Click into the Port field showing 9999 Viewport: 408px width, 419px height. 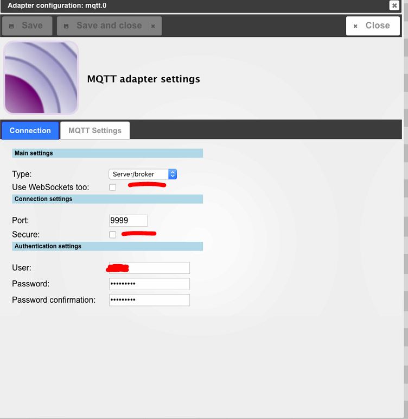[x=128, y=220]
